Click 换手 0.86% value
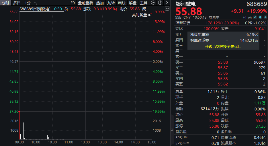268x146 pixels. (x=260, y=92)
